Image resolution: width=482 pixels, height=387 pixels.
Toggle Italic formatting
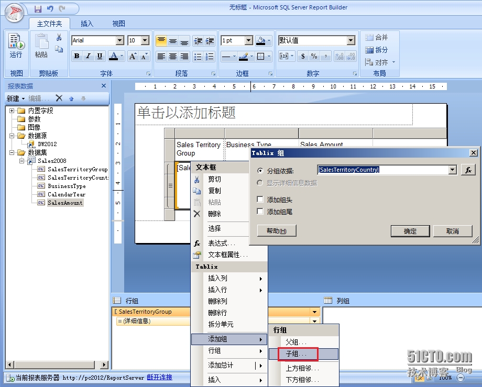click(88, 56)
